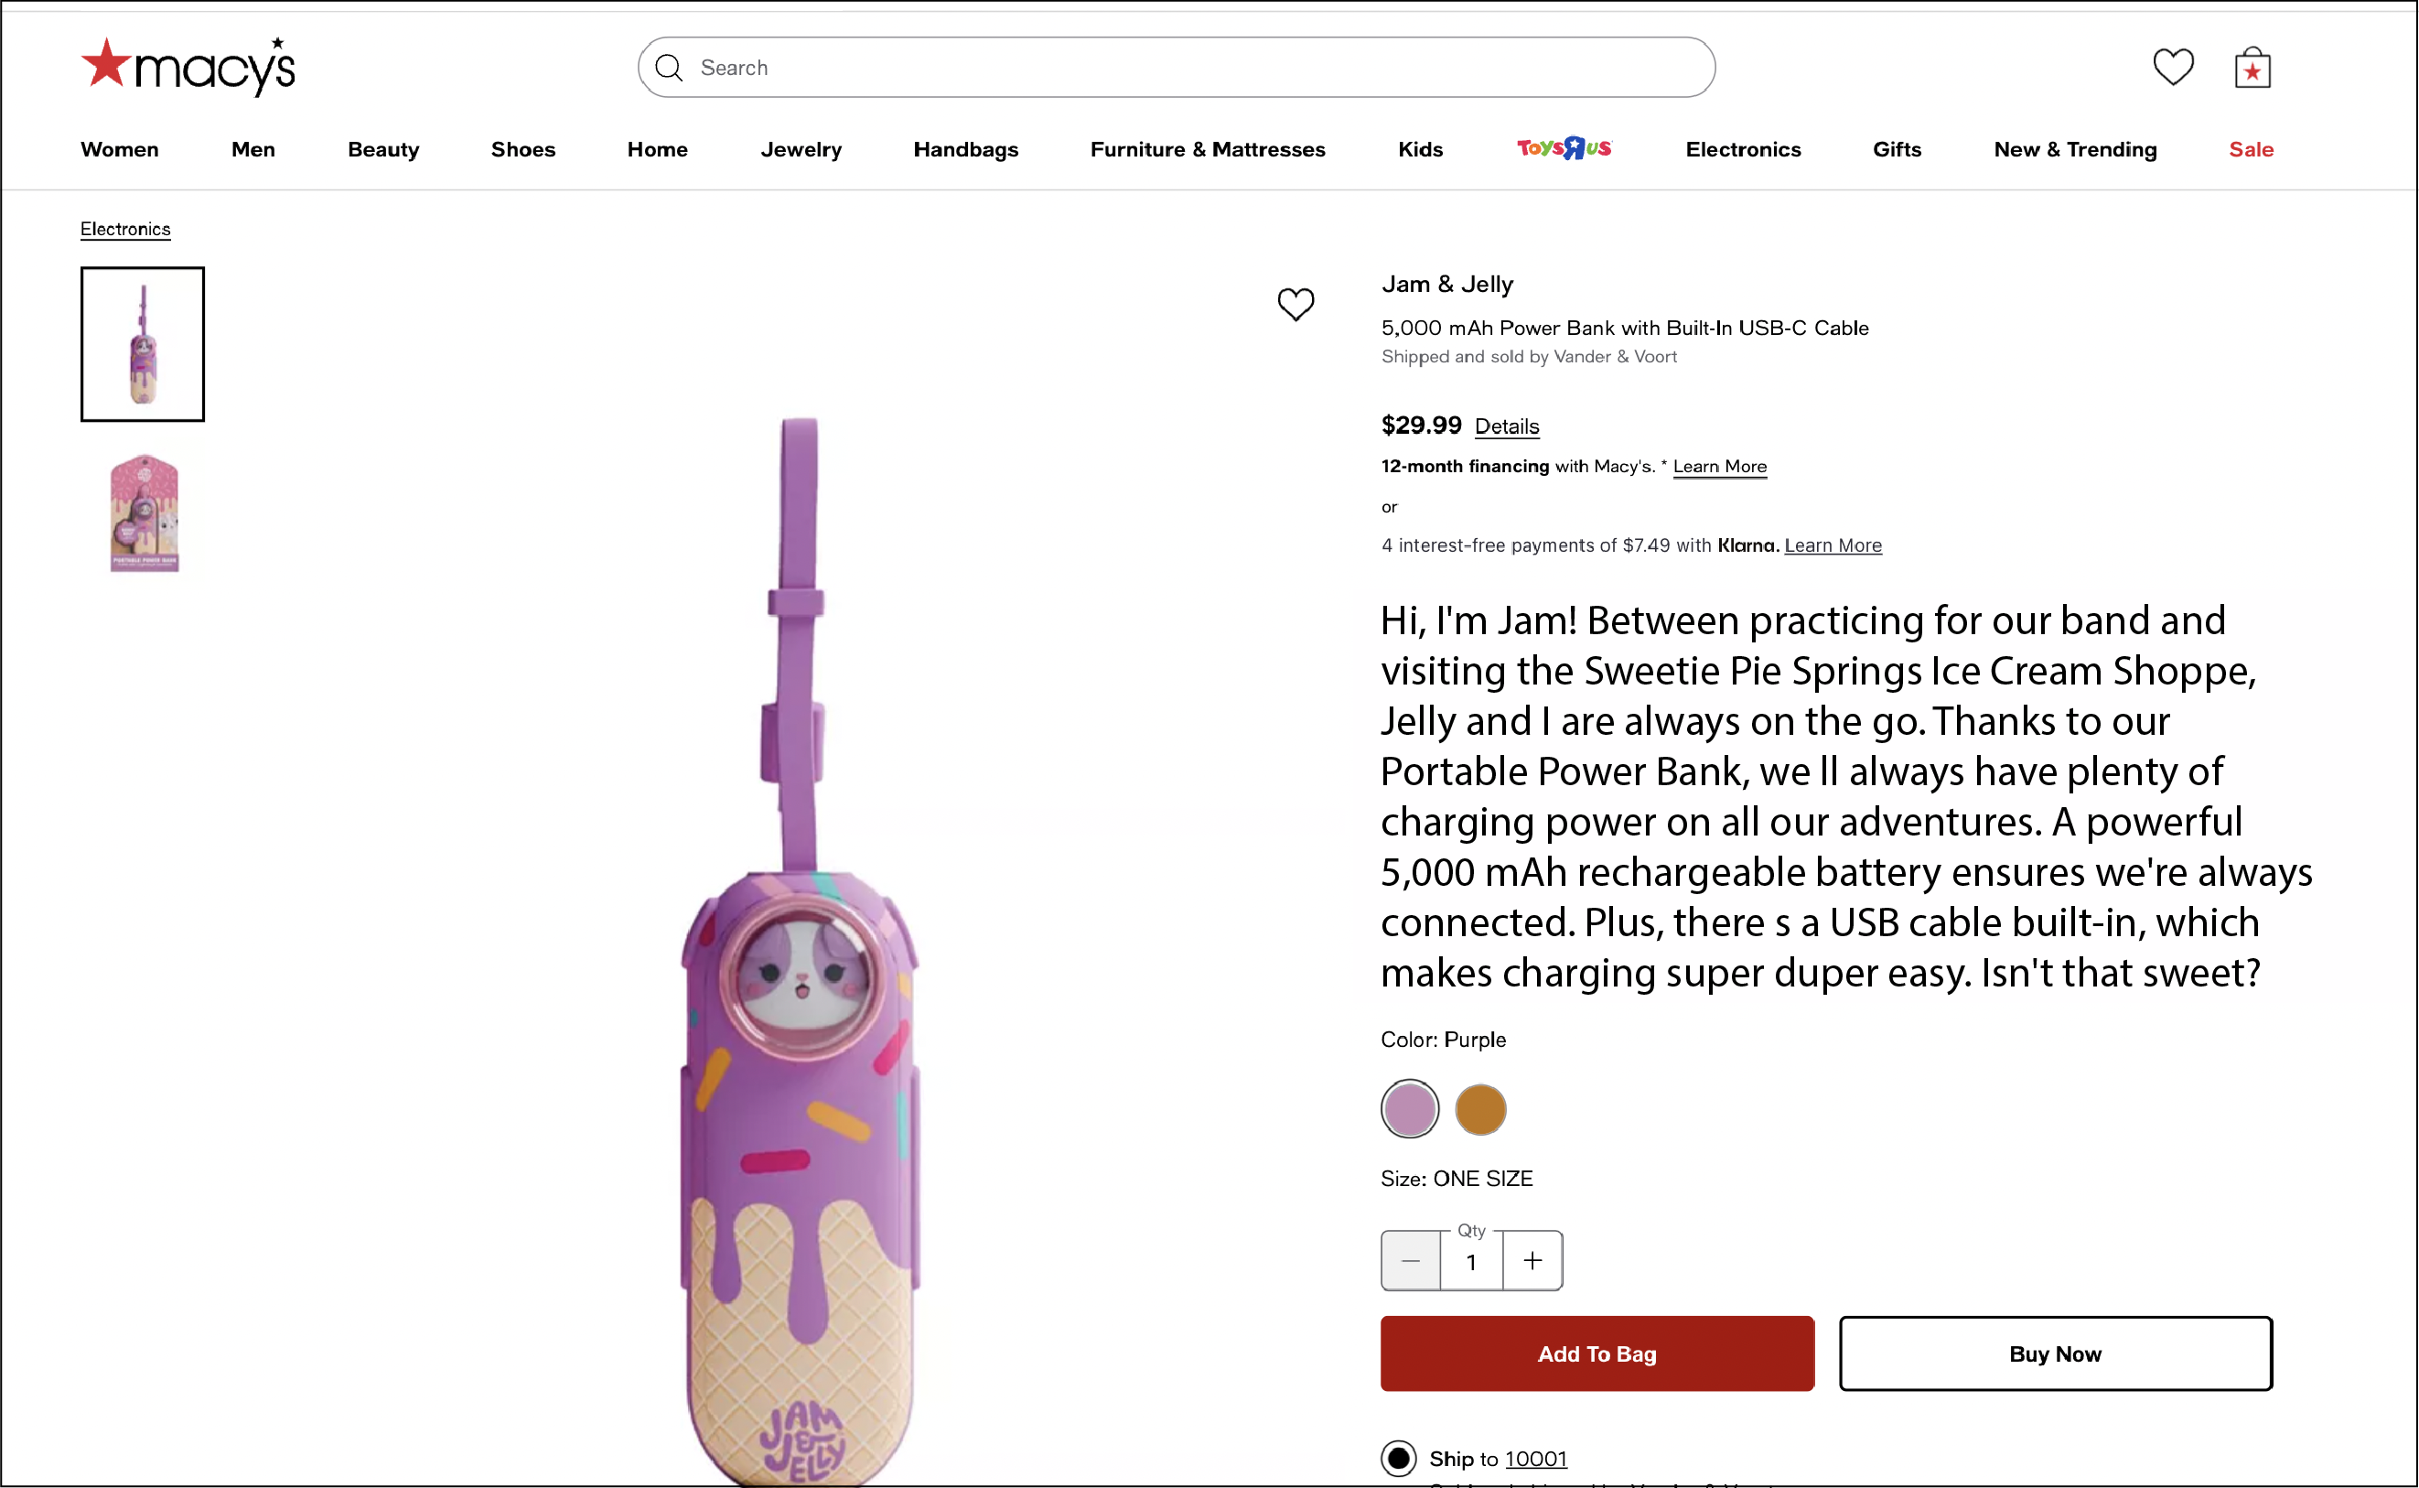Image resolution: width=2419 pixels, height=1488 pixels.
Task: Save product with the heart icon
Action: tap(1296, 304)
